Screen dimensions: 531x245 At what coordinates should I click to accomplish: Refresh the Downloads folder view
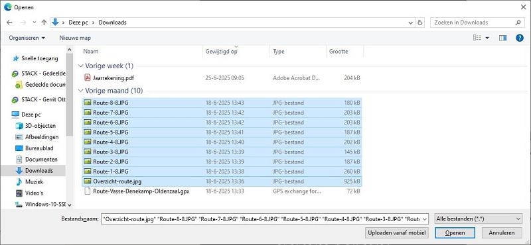click(x=420, y=23)
